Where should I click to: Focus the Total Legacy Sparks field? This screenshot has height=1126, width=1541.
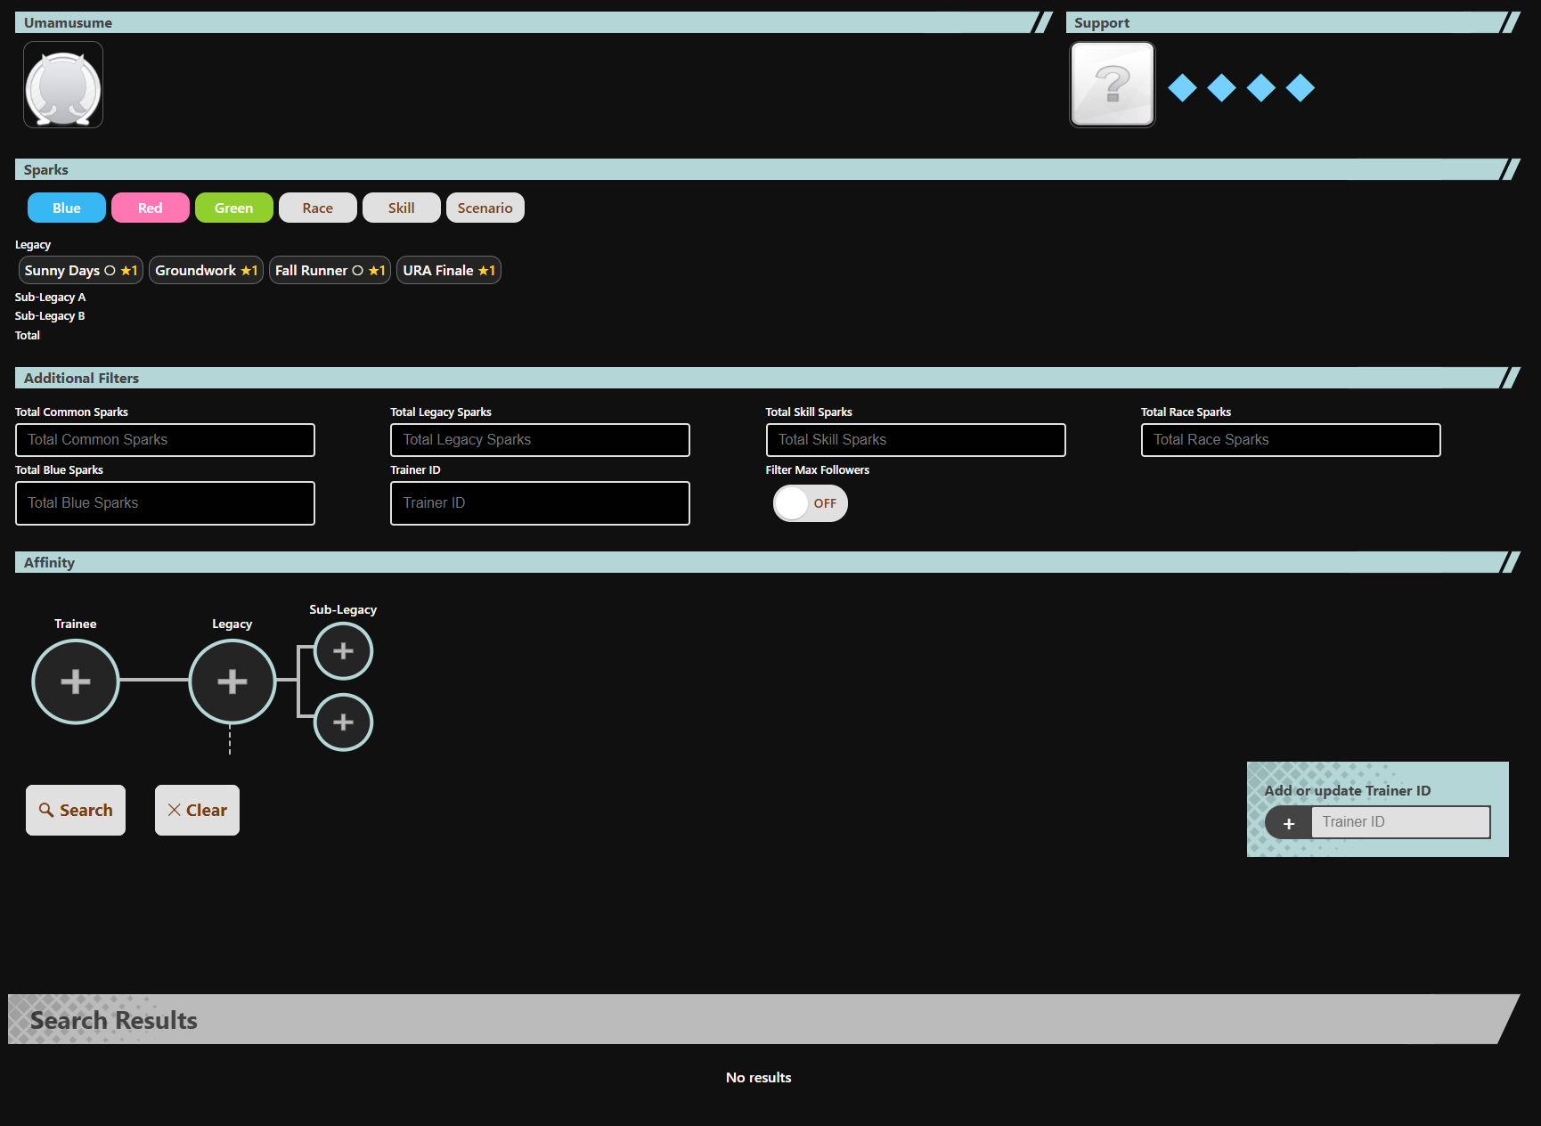540,440
